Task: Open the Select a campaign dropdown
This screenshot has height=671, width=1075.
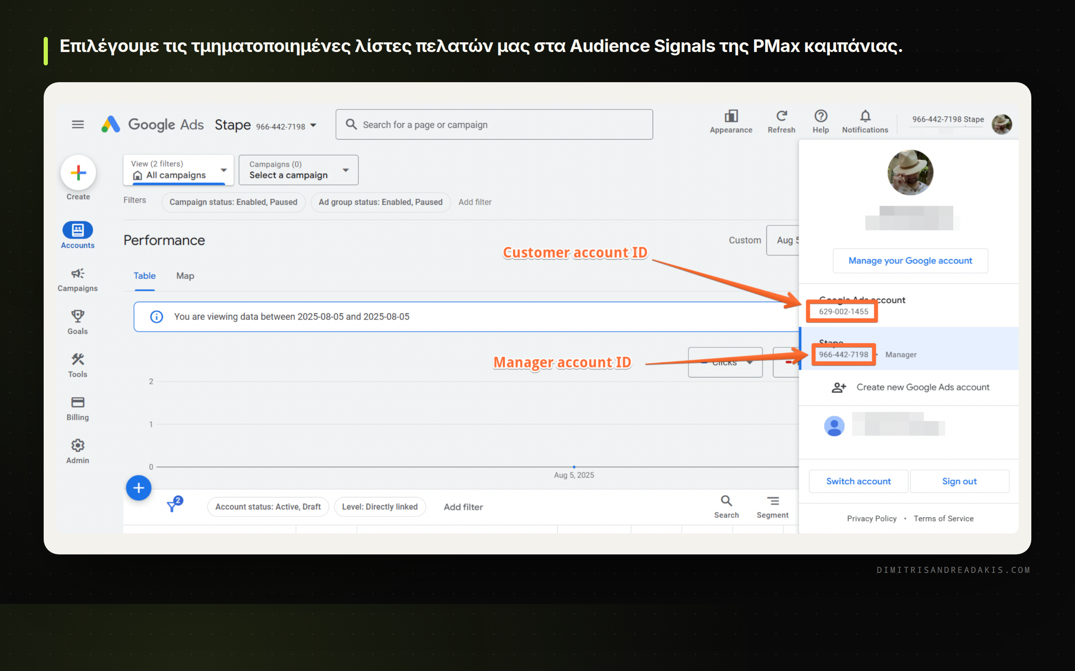Action: pos(299,170)
